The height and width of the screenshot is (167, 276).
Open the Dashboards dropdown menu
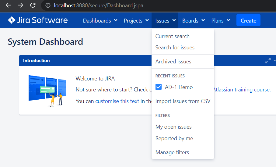pos(100,21)
